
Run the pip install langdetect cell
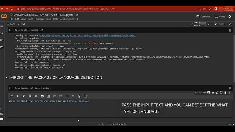(11, 30)
